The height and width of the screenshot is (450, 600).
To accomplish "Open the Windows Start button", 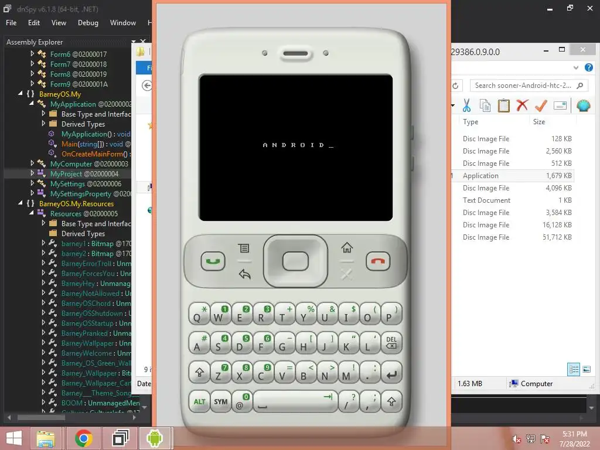I will [14, 438].
